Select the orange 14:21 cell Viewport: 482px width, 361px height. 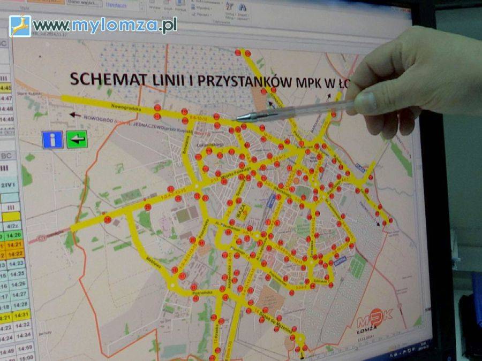14,245
